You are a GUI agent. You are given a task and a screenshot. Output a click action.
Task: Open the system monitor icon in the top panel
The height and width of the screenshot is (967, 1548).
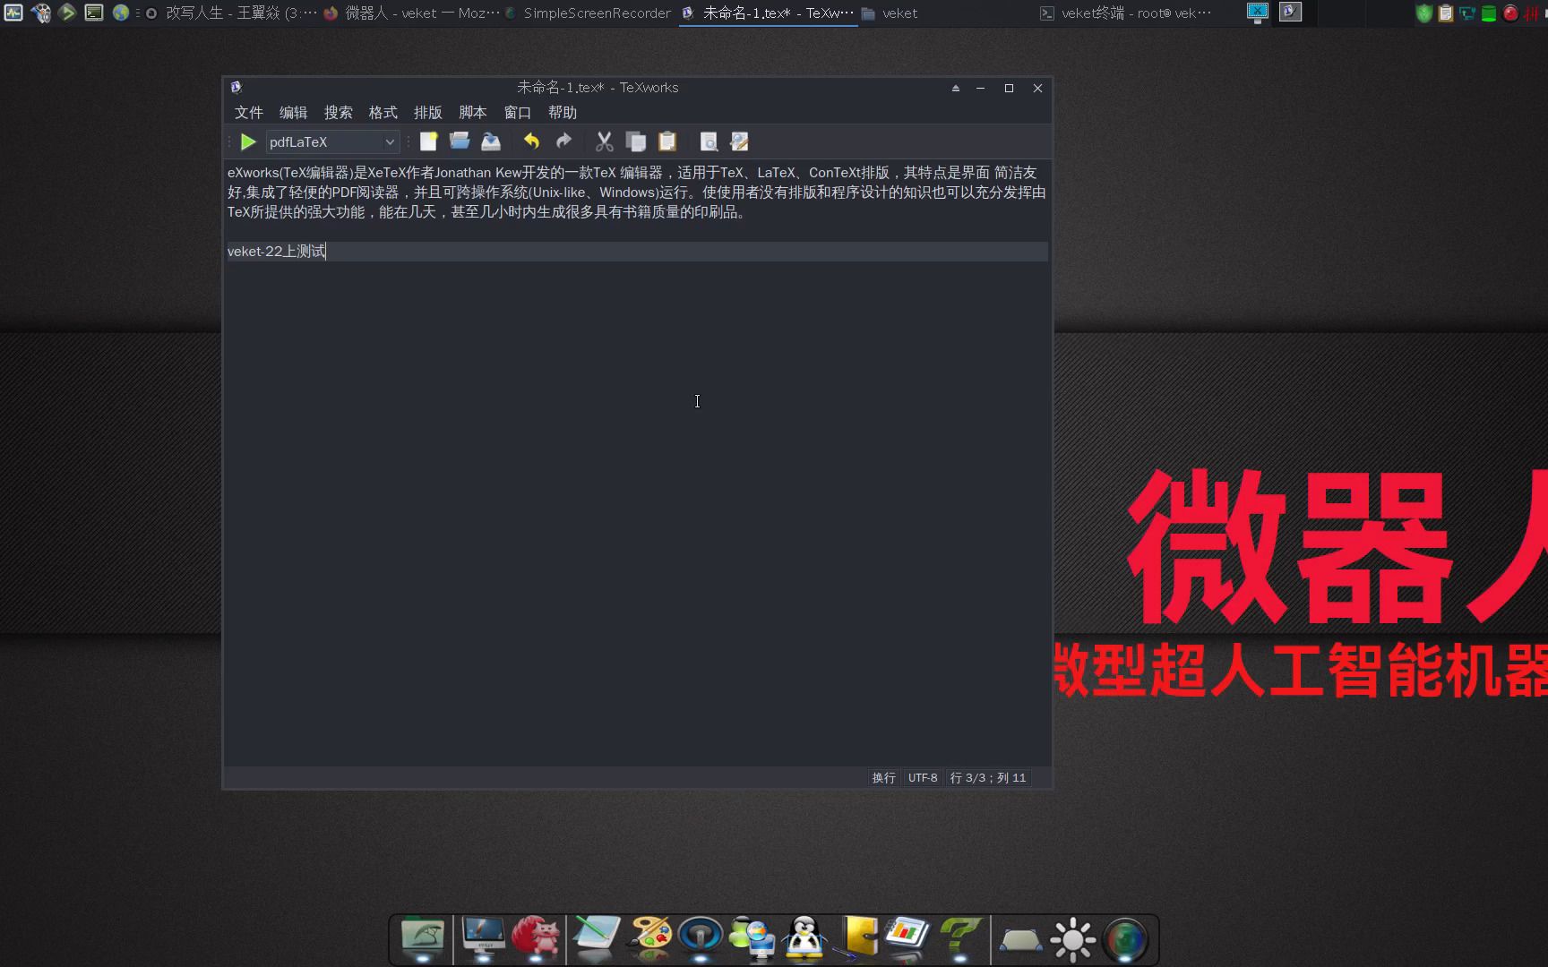click(x=13, y=13)
